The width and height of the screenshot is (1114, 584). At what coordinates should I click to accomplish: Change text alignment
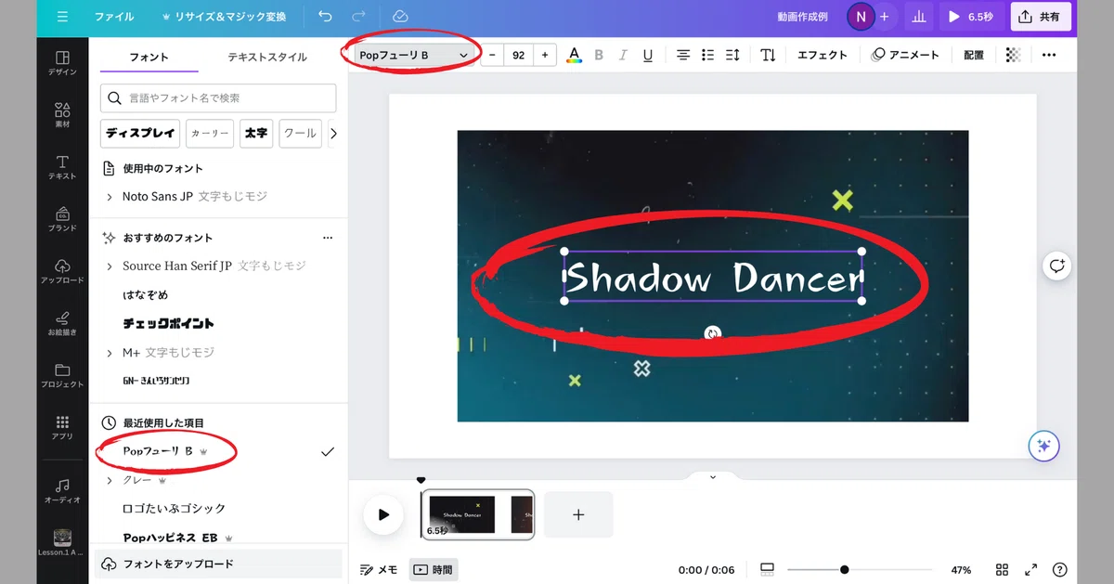(x=683, y=55)
